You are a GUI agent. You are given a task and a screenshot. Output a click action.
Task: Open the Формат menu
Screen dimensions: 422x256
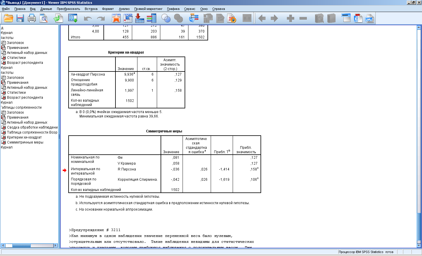(108, 9)
